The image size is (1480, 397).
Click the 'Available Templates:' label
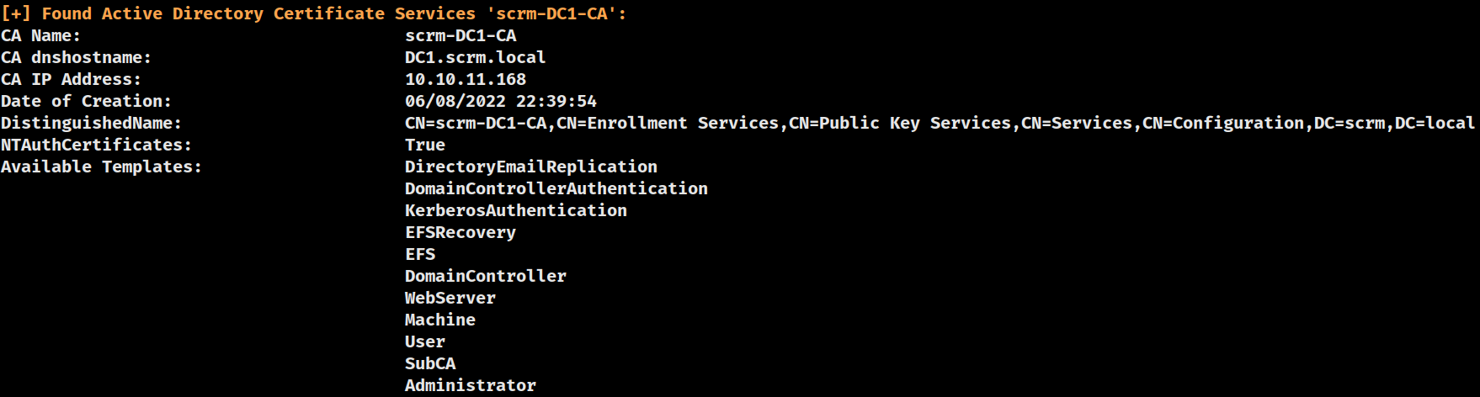click(x=102, y=167)
